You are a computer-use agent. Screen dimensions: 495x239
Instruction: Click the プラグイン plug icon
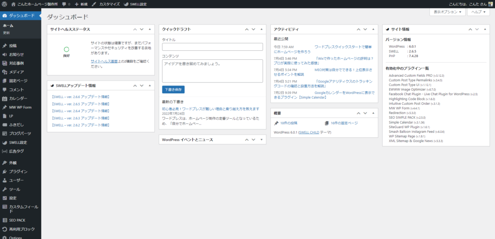point(5,172)
